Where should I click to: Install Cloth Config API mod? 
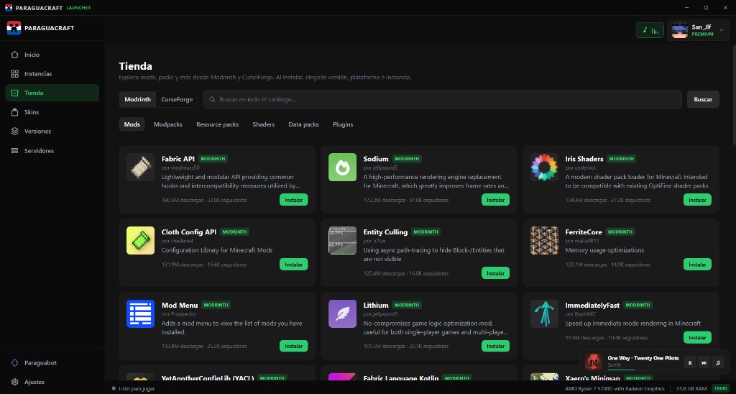(294, 265)
